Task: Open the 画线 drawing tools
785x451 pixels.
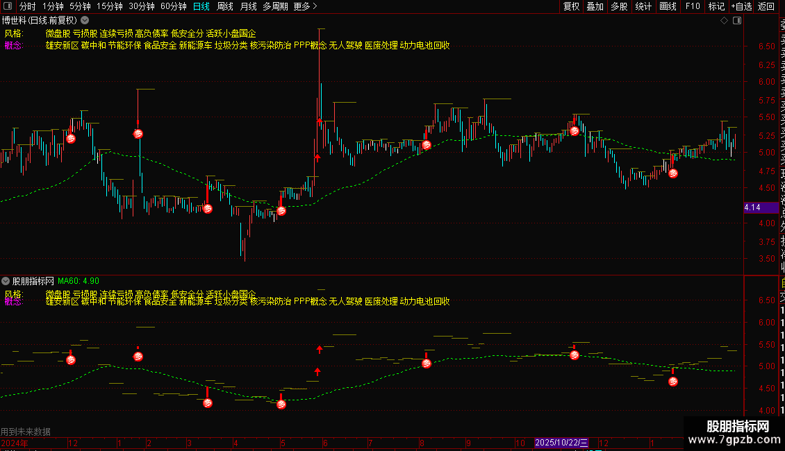Action: [668, 6]
